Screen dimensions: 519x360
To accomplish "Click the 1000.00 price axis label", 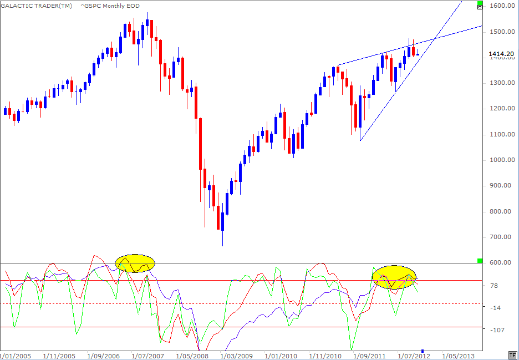I will click(502, 160).
